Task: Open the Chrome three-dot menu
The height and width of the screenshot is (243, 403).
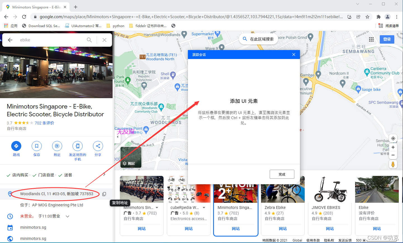Action: 397,17
